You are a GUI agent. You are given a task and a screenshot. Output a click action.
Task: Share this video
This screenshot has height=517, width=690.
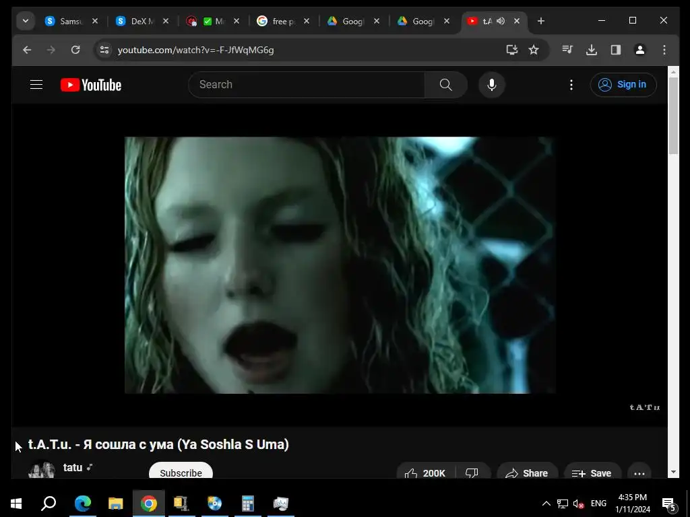pyautogui.click(x=527, y=472)
